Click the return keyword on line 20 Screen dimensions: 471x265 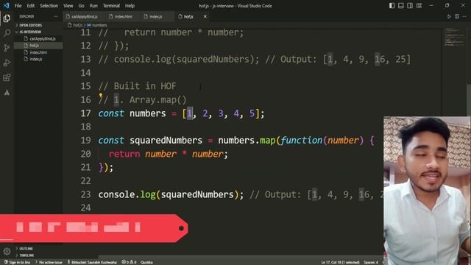pos(124,154)
